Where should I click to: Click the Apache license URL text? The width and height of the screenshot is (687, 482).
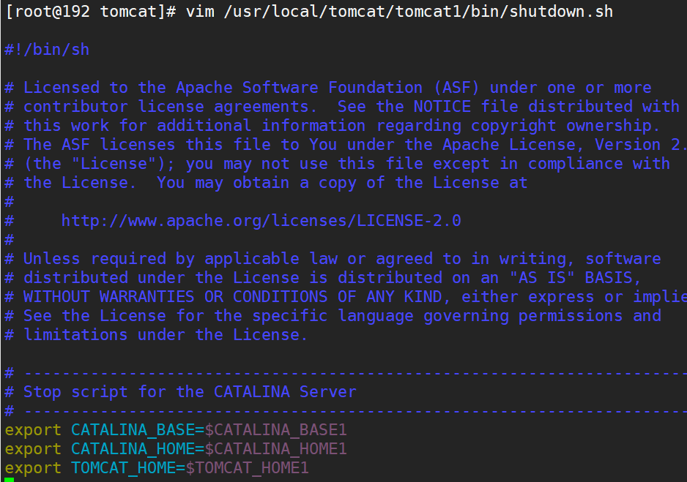click(261, 220)
